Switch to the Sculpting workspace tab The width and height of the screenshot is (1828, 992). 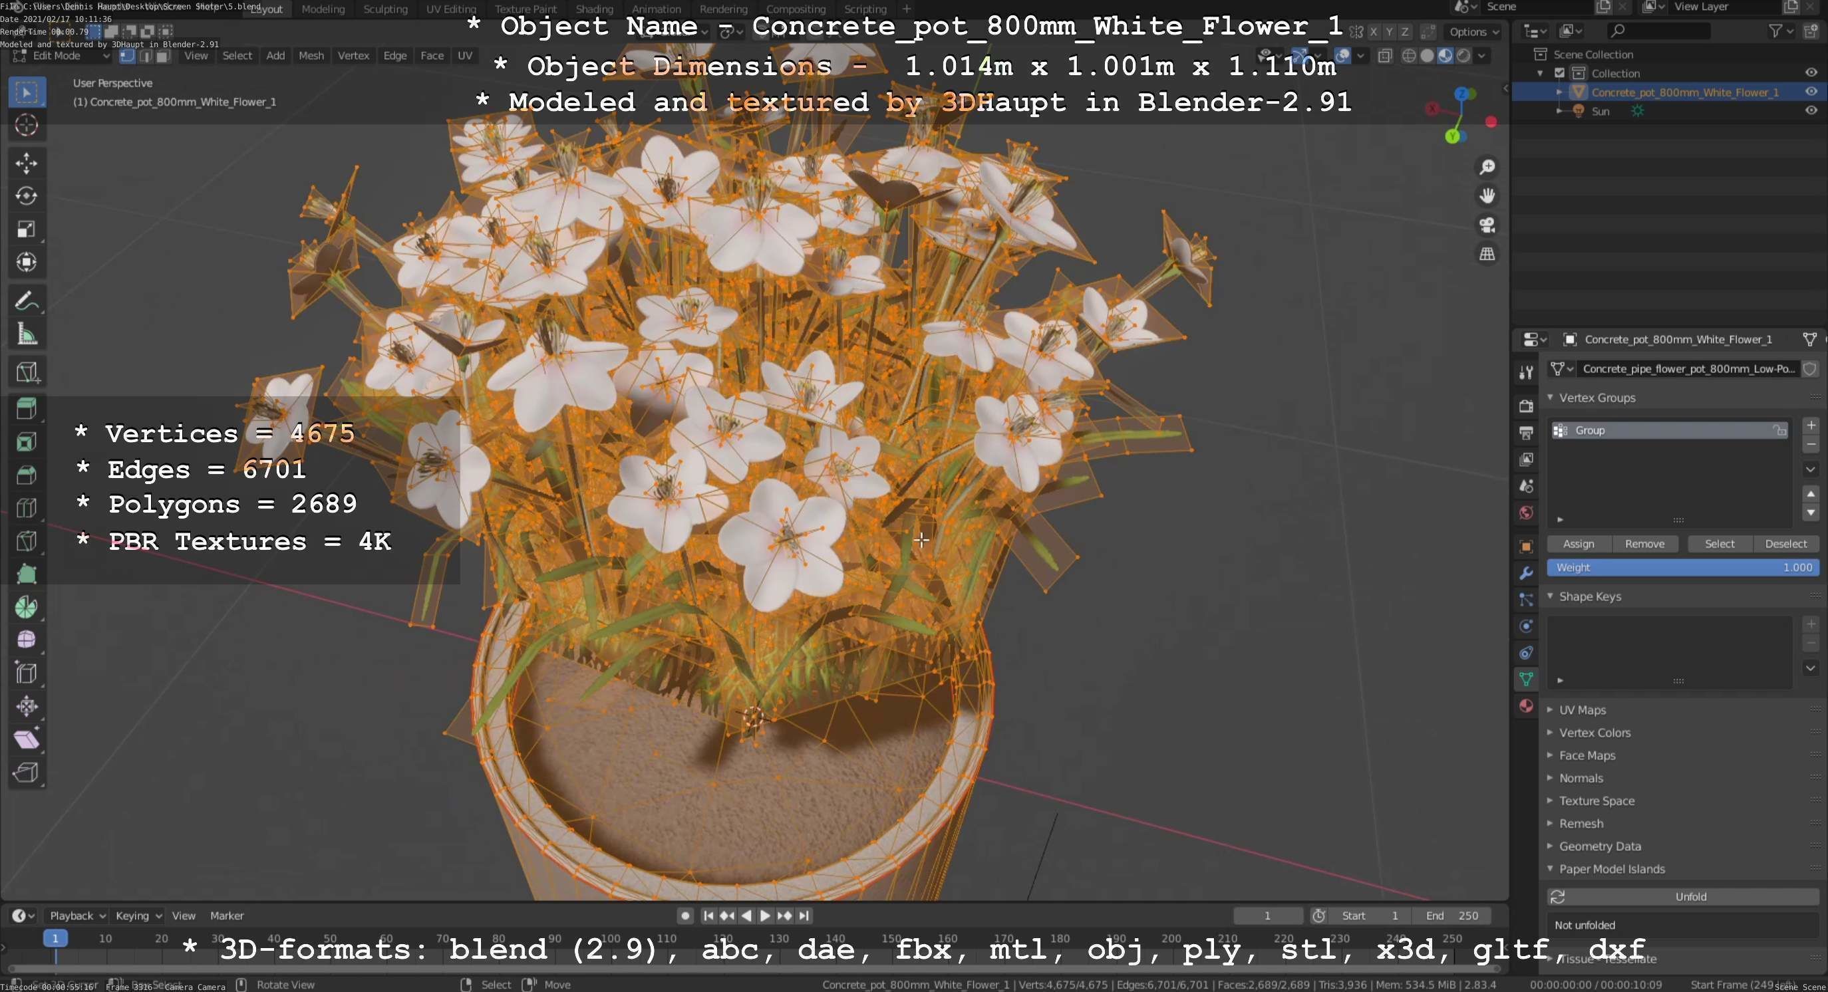[x=385, y=9]
